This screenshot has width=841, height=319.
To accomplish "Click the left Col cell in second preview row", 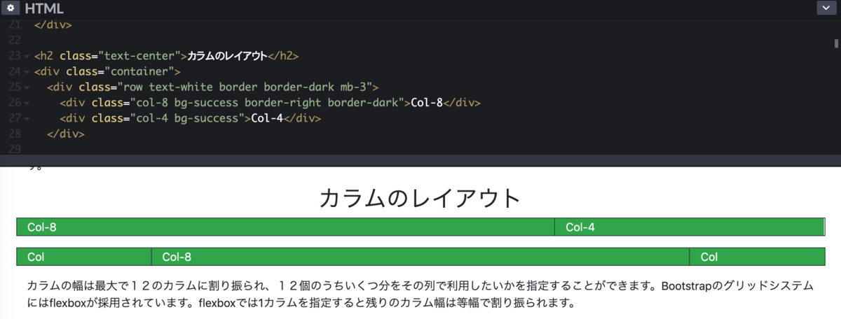I will pyautogui.click(x=84, y=257).
